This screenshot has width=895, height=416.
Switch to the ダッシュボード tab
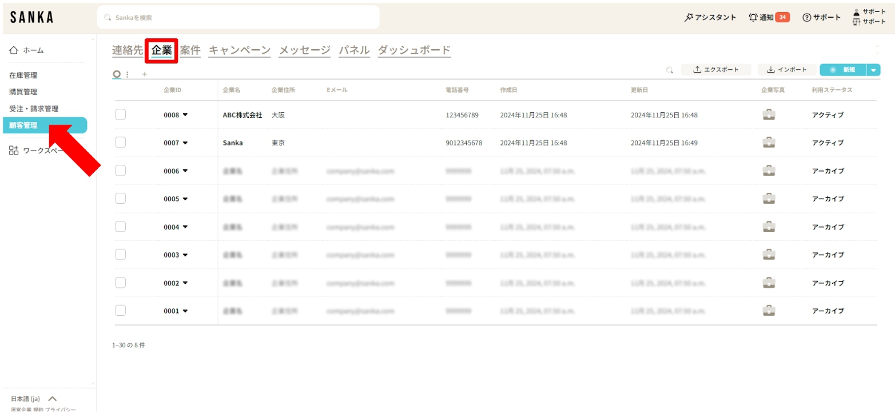point(415,50)
